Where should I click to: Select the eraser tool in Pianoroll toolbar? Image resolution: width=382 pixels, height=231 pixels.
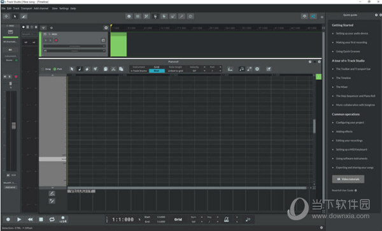tap(87, 69)
